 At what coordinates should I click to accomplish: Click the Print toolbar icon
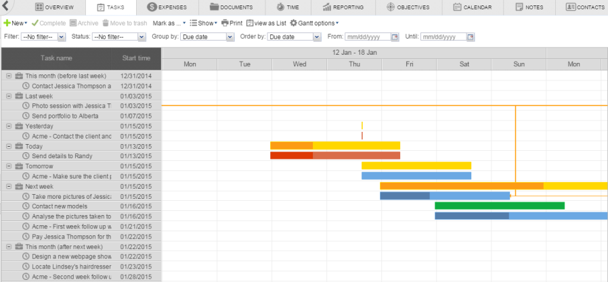click(225, 23)
